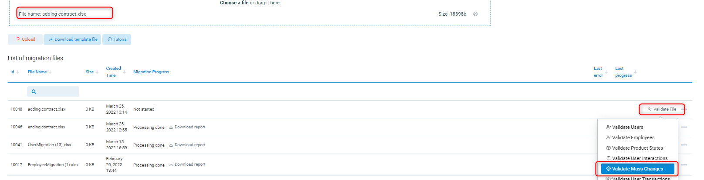Open Validate File dropdown for adding contract.xlsx
Viewport: 704px width, 180px height.
click(x=662, y=109)
